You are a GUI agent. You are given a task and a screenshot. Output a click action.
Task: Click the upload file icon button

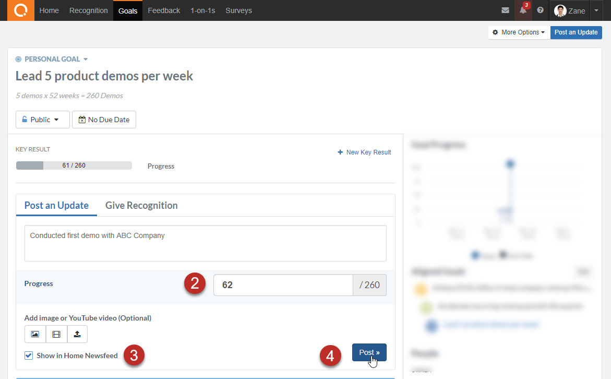(77, 334)
